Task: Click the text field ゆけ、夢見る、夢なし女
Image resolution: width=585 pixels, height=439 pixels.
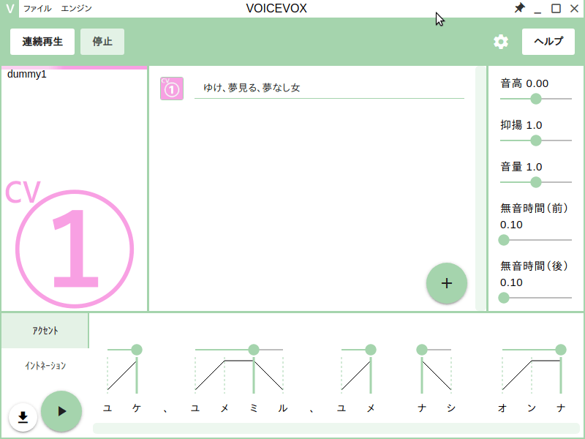Action: [329, 88]
